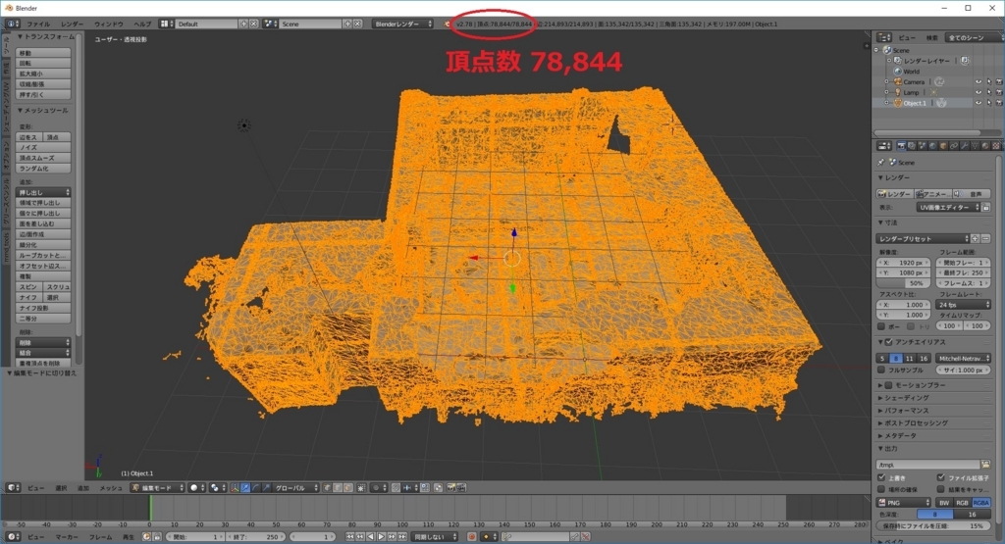Toggle visibility eye for Lamp

click(x=979, y=92)
